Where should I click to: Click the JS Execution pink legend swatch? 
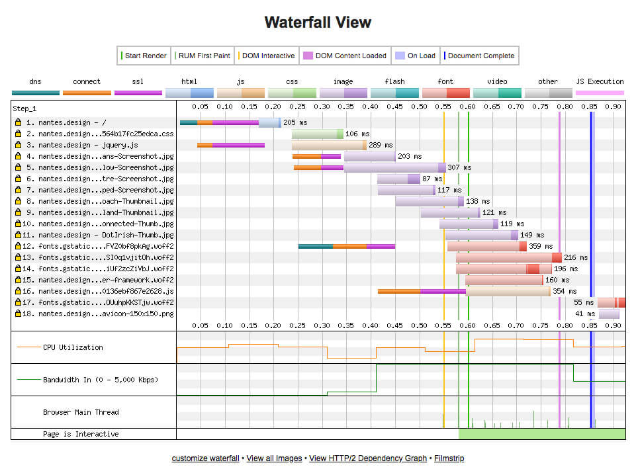coord(600,93)
